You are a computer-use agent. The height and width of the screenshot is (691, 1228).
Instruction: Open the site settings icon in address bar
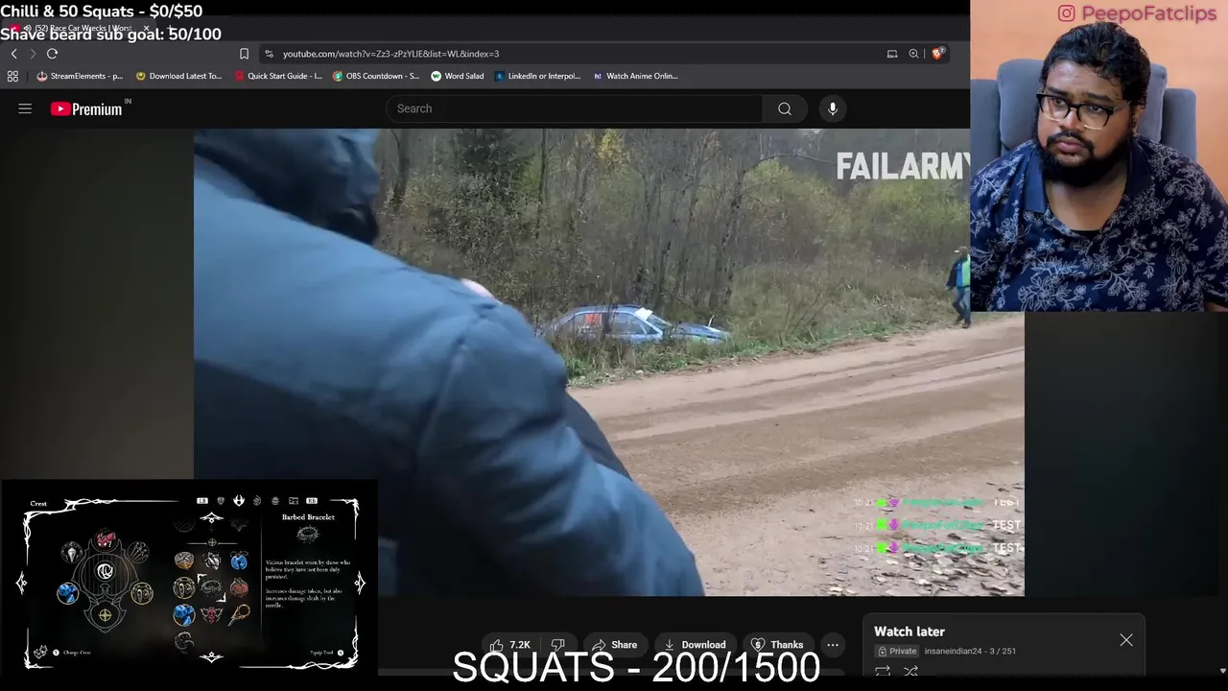pyautogui.click(x=269, y=54)
